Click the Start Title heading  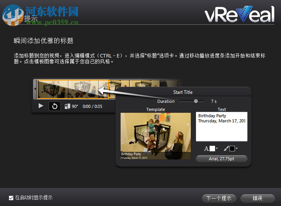coord(183,92)
